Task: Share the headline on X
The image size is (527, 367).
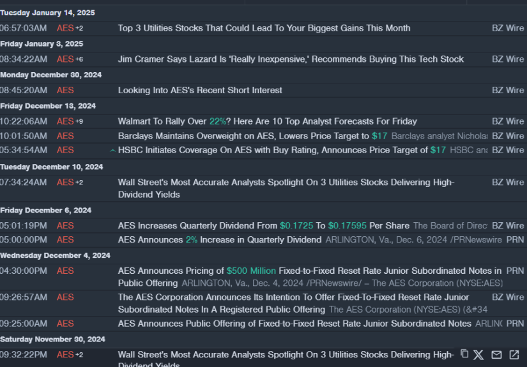Action: [478, 355]
